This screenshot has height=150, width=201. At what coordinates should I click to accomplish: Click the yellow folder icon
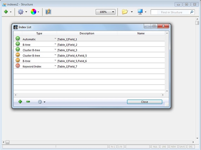coord(125,12)
